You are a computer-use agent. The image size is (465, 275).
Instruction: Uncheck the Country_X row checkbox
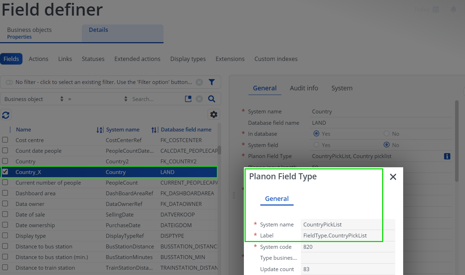(5, 172)
